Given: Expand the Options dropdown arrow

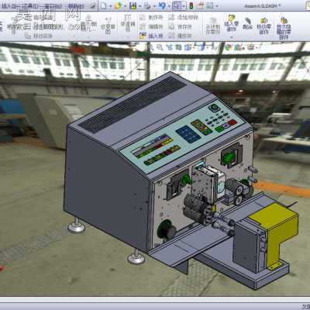Looking at the screenshot, I should (217, 6).
